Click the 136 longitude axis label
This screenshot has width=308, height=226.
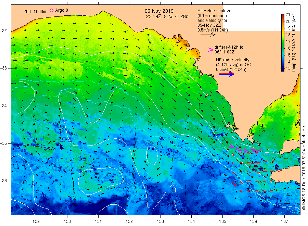253,222
